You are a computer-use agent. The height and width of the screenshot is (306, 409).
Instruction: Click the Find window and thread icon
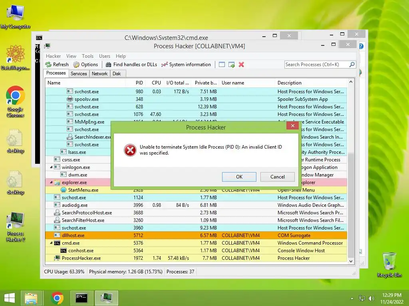pyautogui.click(x=231, y=65)
